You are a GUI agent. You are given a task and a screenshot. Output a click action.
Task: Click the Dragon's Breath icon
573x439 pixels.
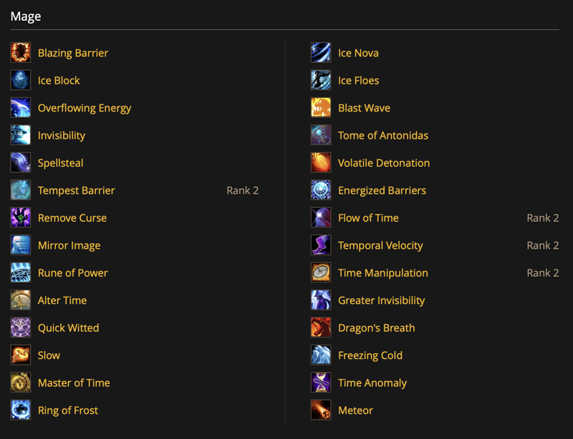click(321, 327)
